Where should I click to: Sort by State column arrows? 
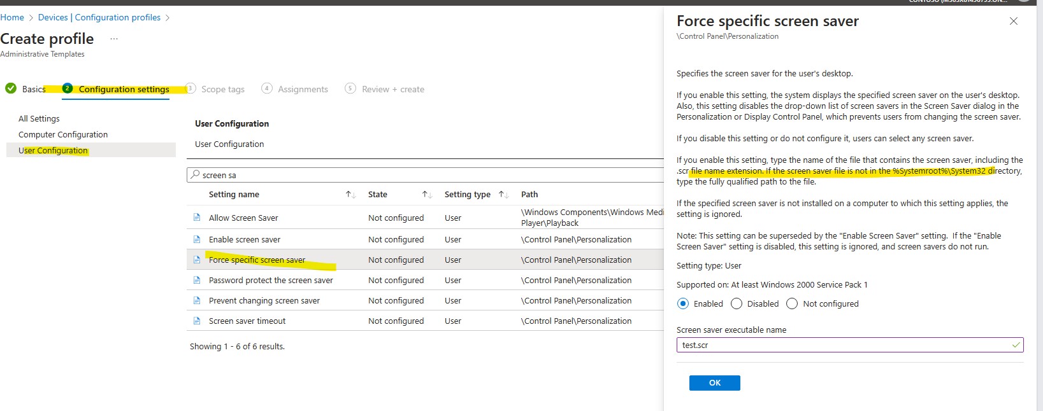click(x=427, y=195)
